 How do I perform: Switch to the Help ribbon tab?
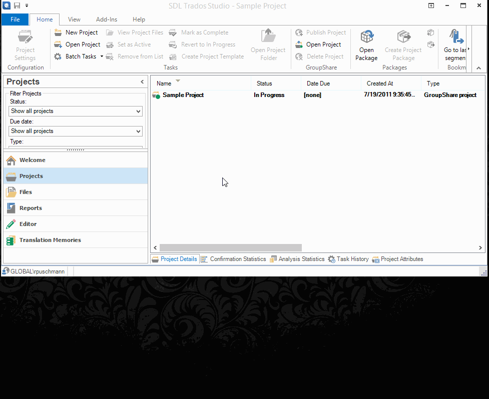click(x=139, y=19)
